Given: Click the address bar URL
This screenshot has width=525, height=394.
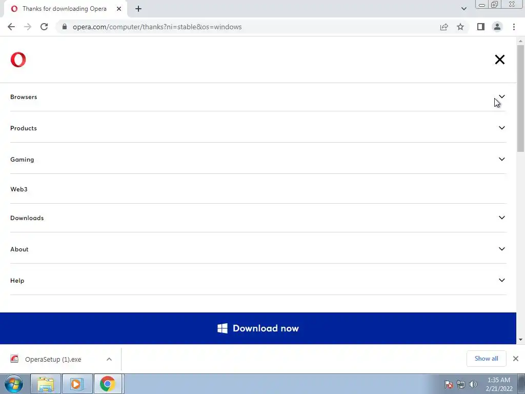Looking at the screenshot, I should 157,27.
